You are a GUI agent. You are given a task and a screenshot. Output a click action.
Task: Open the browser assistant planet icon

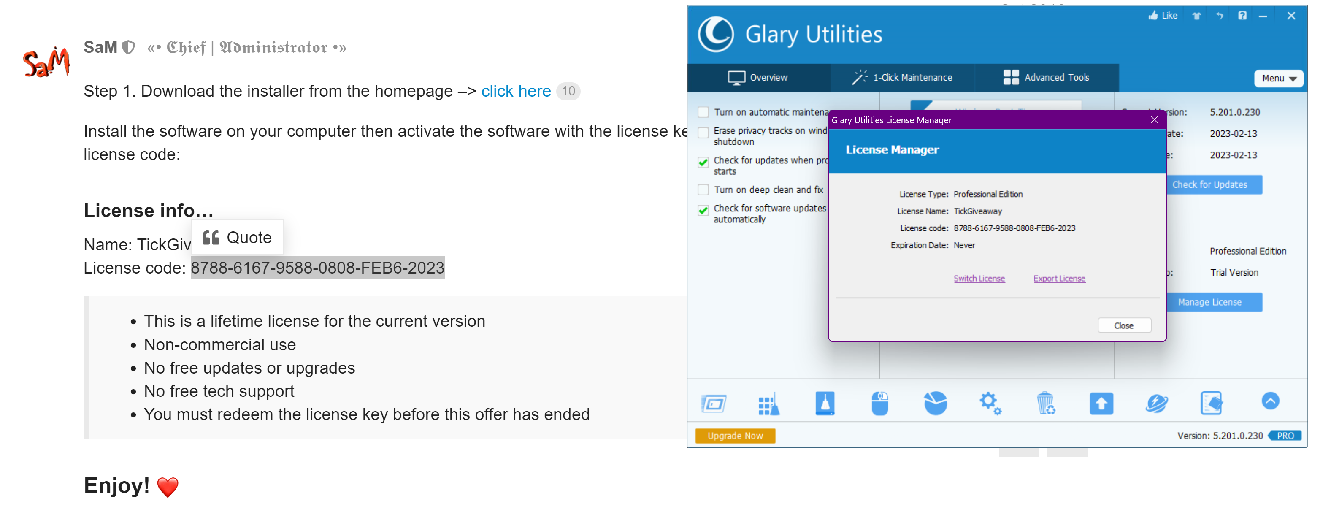pyautogui.click(x=1156, y=404)
